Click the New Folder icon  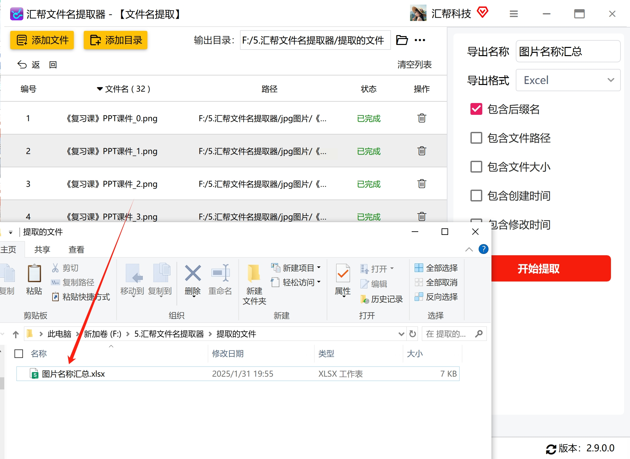point(254,273)
